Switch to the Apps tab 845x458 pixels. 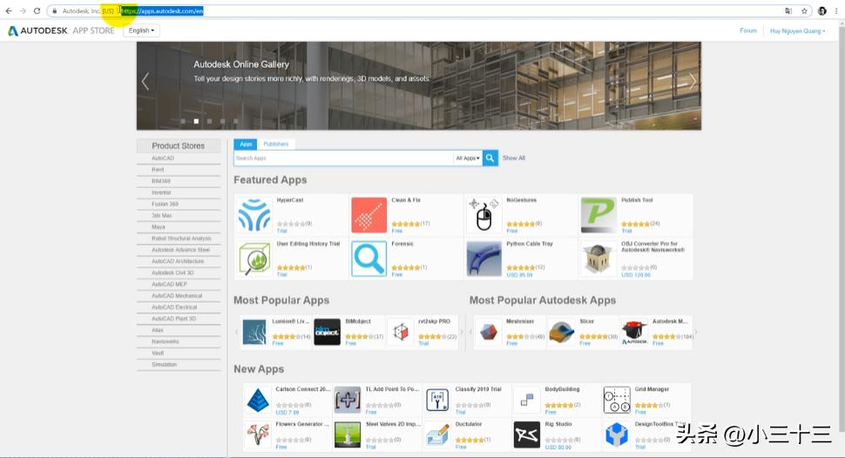point(245,144)
